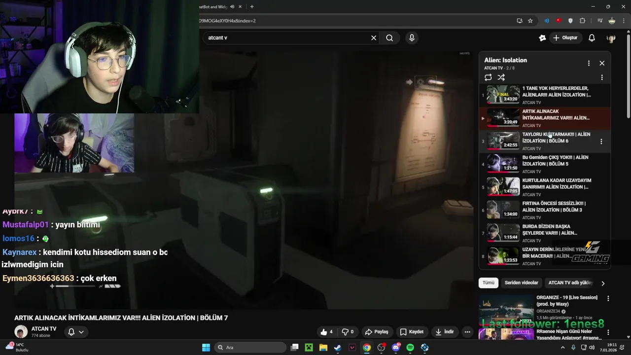Image resolution: width=631 pixels, height=355 pixels.
Task: Open the YouTube notifications bell
Action: point(592,38)
